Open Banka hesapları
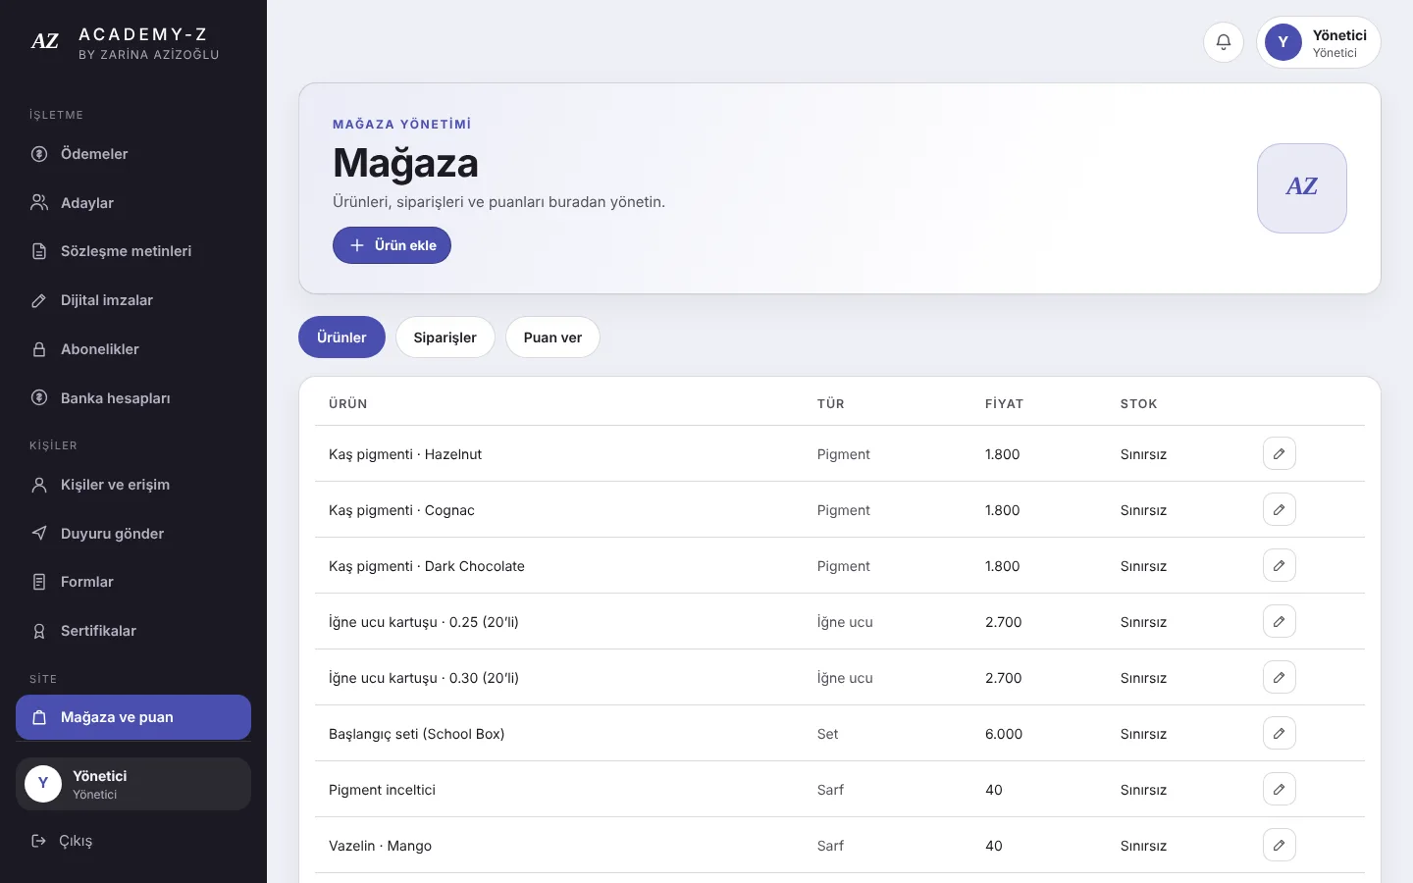Viewport: 1413px width, 883px height. [x=133, y=398]
